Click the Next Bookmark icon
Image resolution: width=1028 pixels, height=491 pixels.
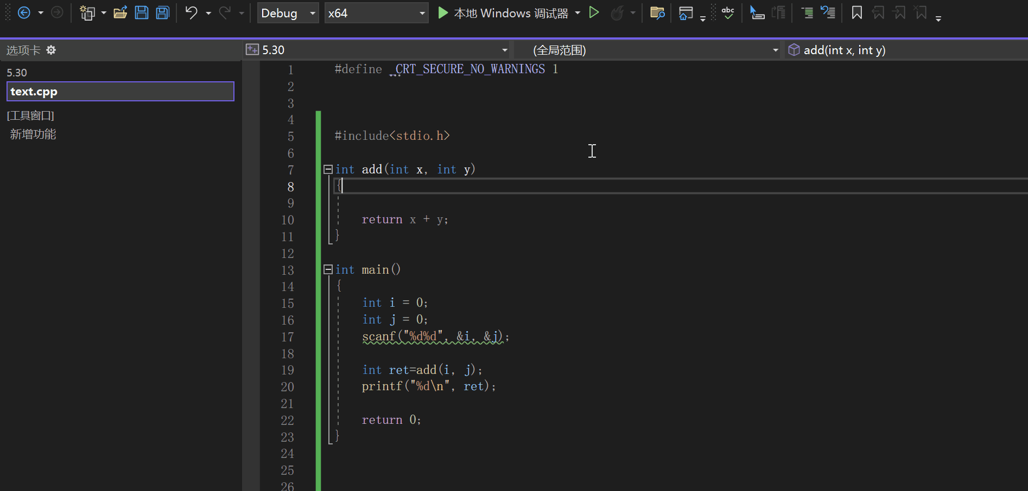pyautogui.click(x=899, y=12)
